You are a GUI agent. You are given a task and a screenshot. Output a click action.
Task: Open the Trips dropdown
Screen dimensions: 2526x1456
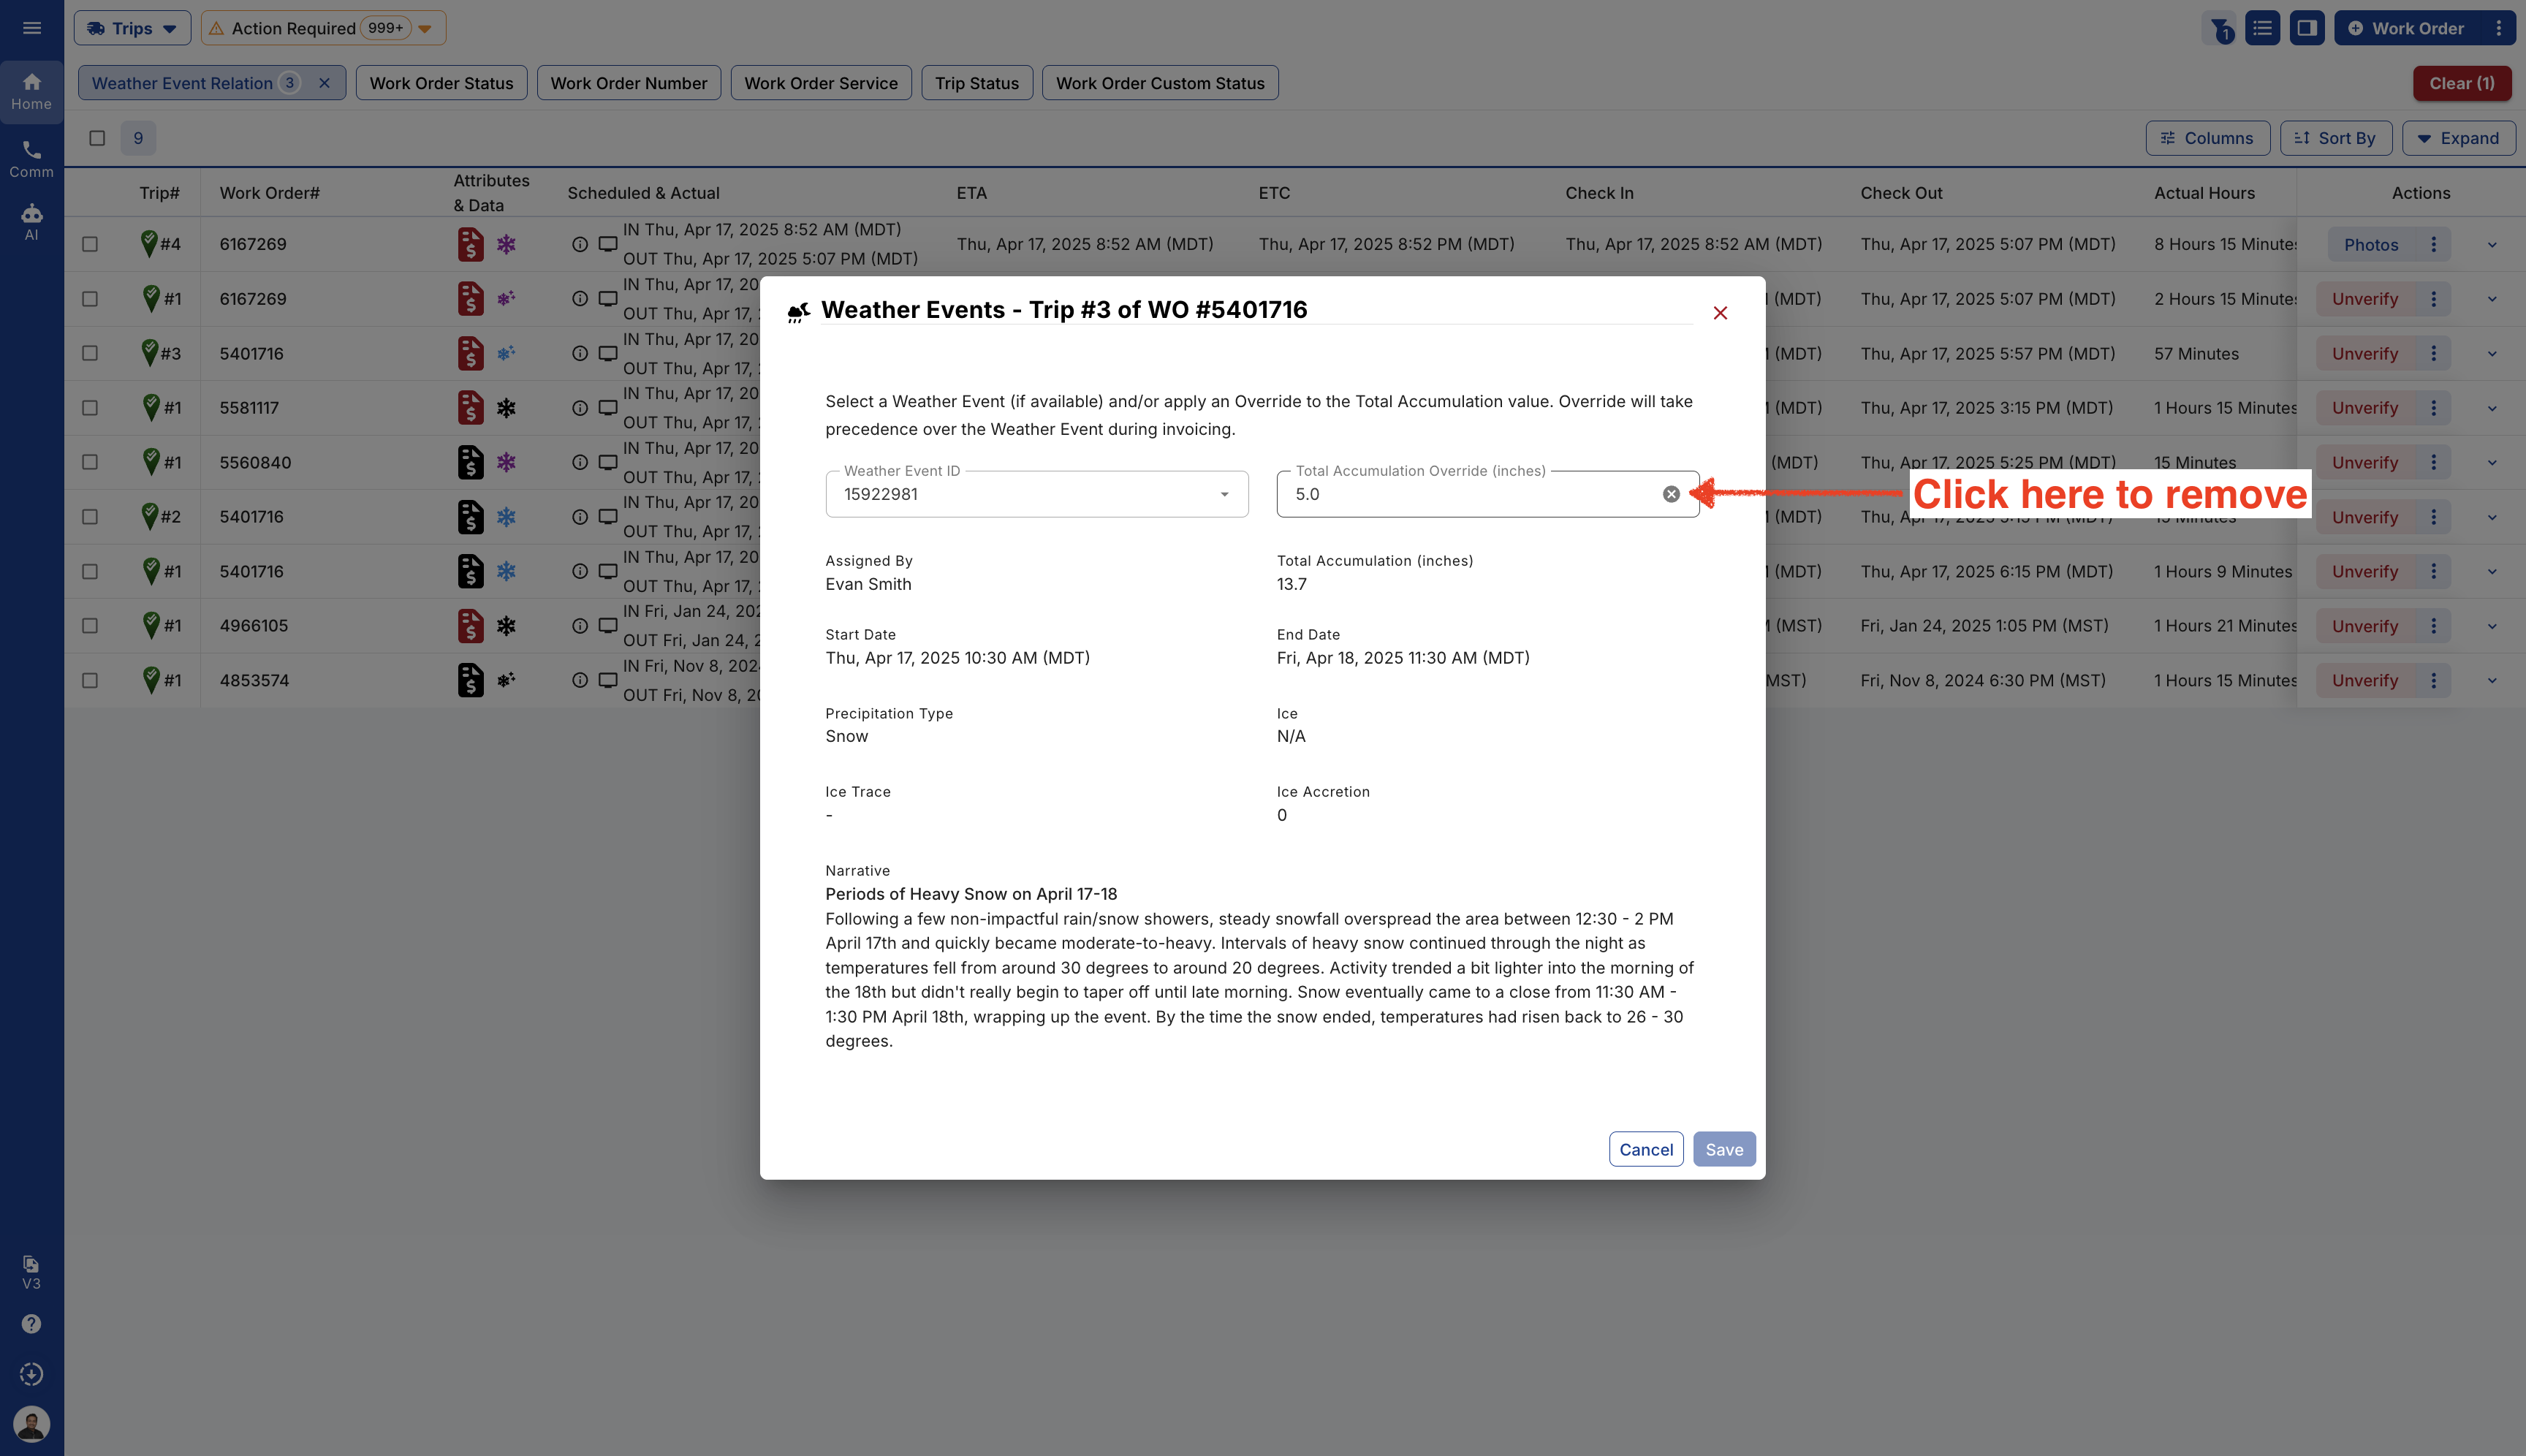click(132, 28)
